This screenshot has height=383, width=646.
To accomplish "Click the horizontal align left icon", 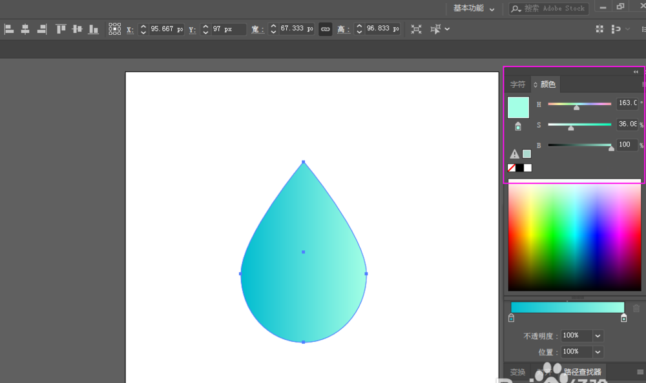I will coord(9,29).
